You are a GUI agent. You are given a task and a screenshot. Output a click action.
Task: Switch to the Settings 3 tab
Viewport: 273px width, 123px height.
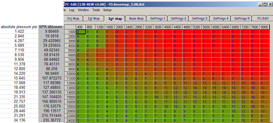pos(199,18)
